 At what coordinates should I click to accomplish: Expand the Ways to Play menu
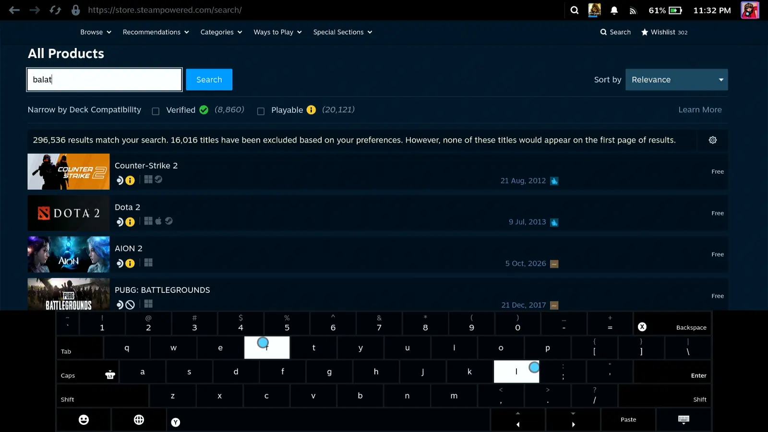(x=277, y=32)
